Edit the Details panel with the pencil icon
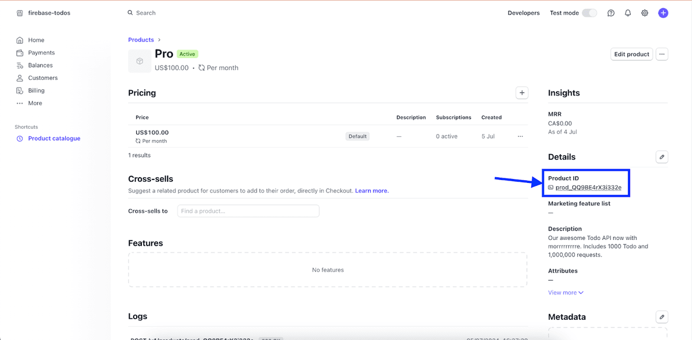Image resolution: width=692 pixels, height=340 pixels. click(x=661, y=156)
